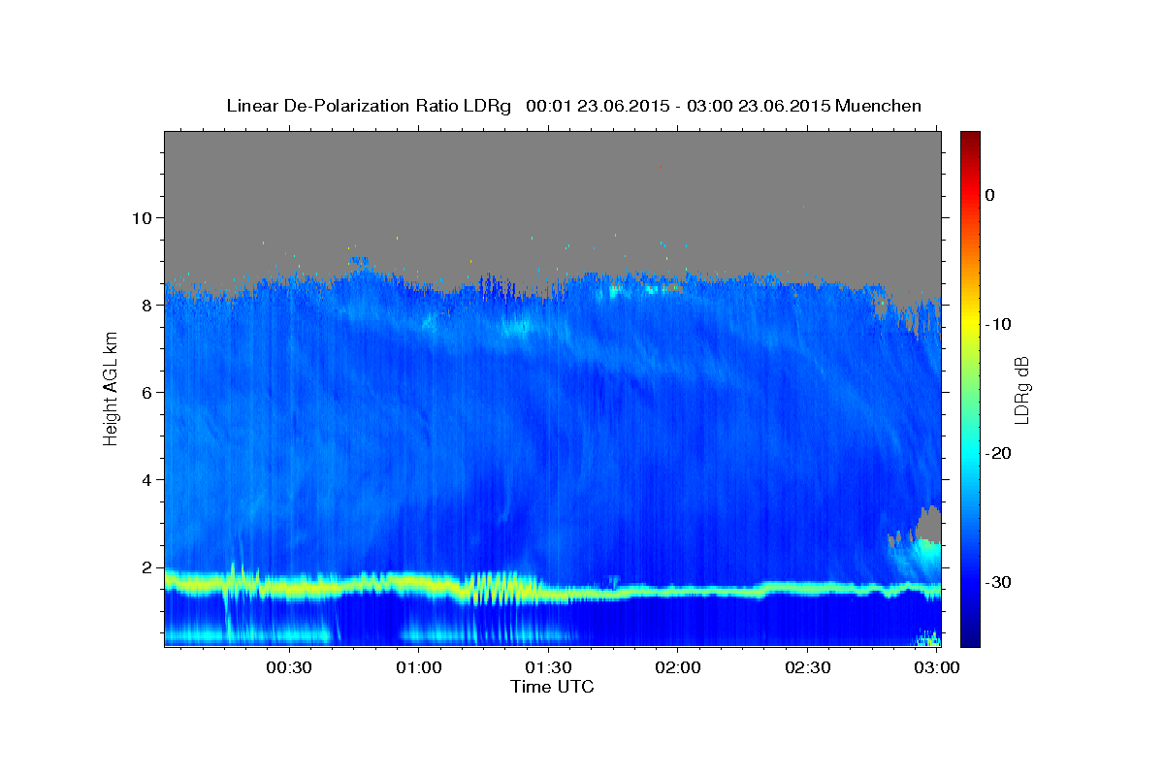Click the colorbar value 0
This screenshot has height=776, width=1164.
990,195
